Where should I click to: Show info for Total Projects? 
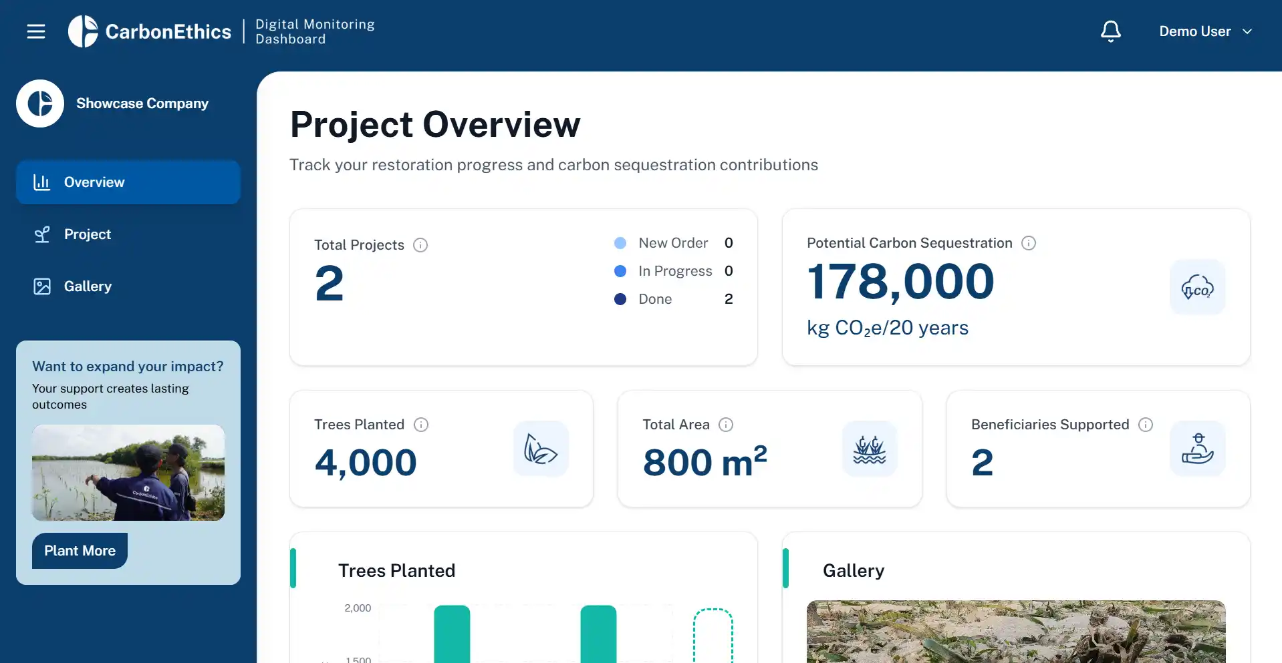pos(420,245)
